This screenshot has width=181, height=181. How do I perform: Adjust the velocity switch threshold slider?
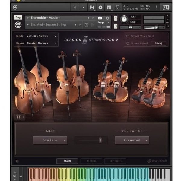click(100, 140)
